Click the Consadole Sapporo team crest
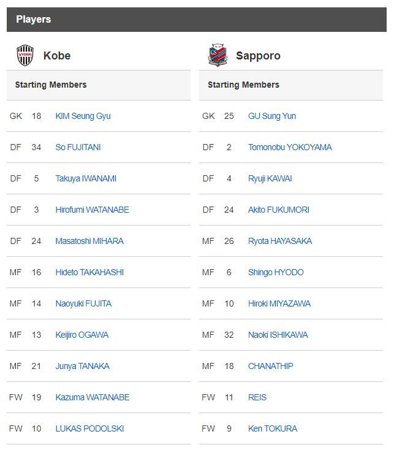This screenshot has width=394, height=453. pos(218,55)
